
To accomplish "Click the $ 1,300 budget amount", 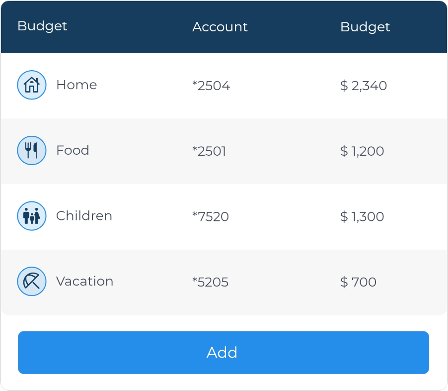I will tap(362, 217).
